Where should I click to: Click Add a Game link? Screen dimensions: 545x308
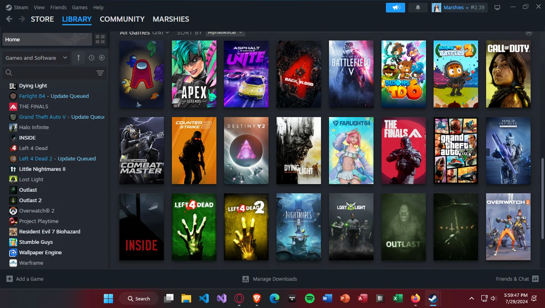30,279
